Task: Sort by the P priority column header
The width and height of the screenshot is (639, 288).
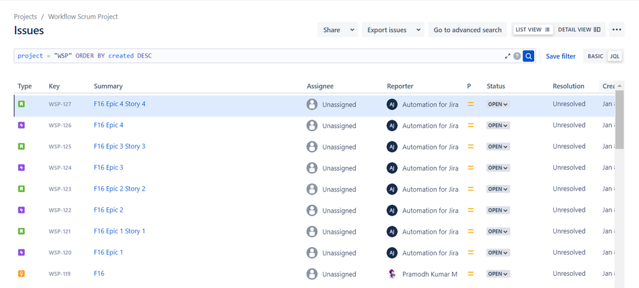Action: 469,86
